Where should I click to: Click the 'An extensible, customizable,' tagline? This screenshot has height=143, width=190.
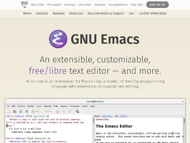[x=95, y=59]
